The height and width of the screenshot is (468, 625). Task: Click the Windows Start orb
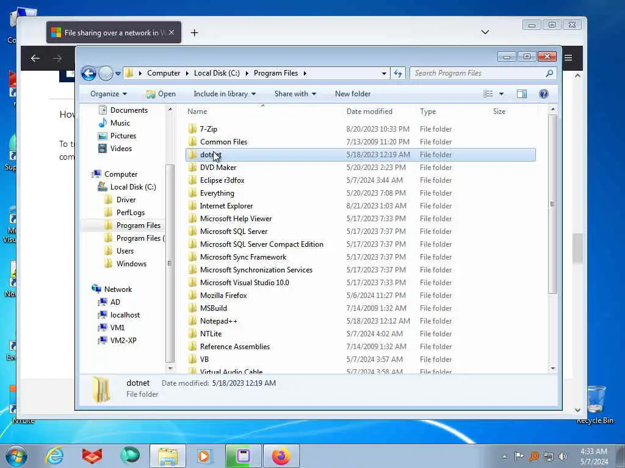(16, 456)
